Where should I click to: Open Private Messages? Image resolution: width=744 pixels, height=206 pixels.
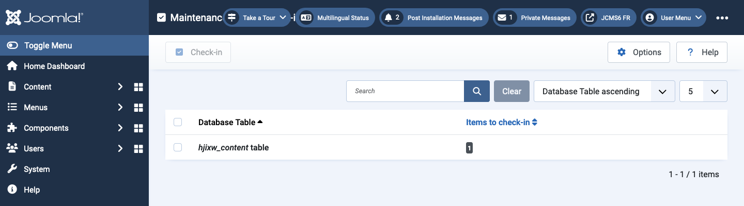[535, 18]
